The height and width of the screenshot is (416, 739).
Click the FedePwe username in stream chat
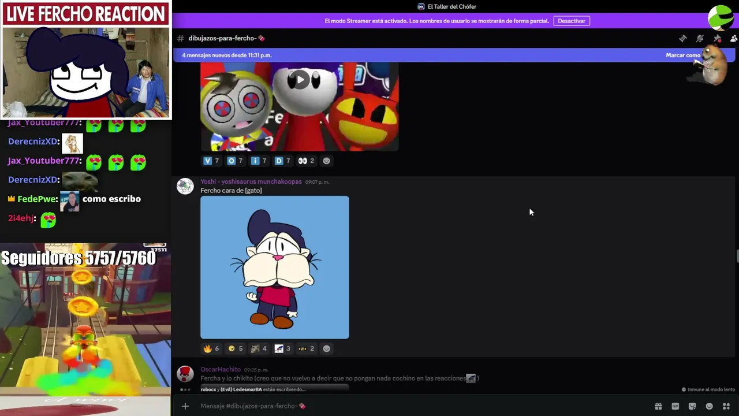38,199
